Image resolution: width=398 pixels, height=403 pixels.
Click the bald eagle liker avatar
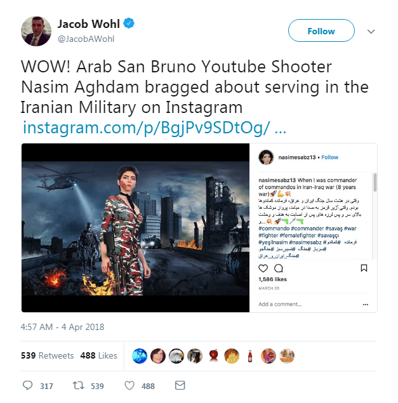176,356
